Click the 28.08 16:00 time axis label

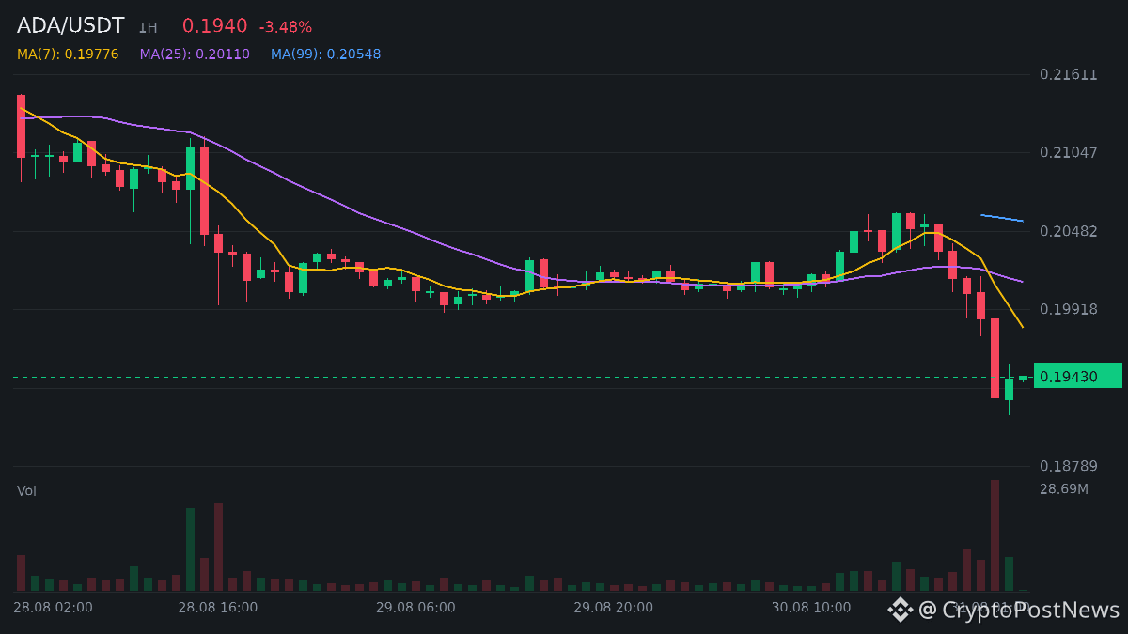pyautogui.click(x=218, y=608)
